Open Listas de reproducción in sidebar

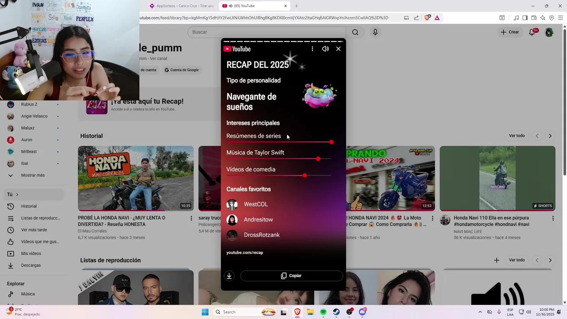34,218
